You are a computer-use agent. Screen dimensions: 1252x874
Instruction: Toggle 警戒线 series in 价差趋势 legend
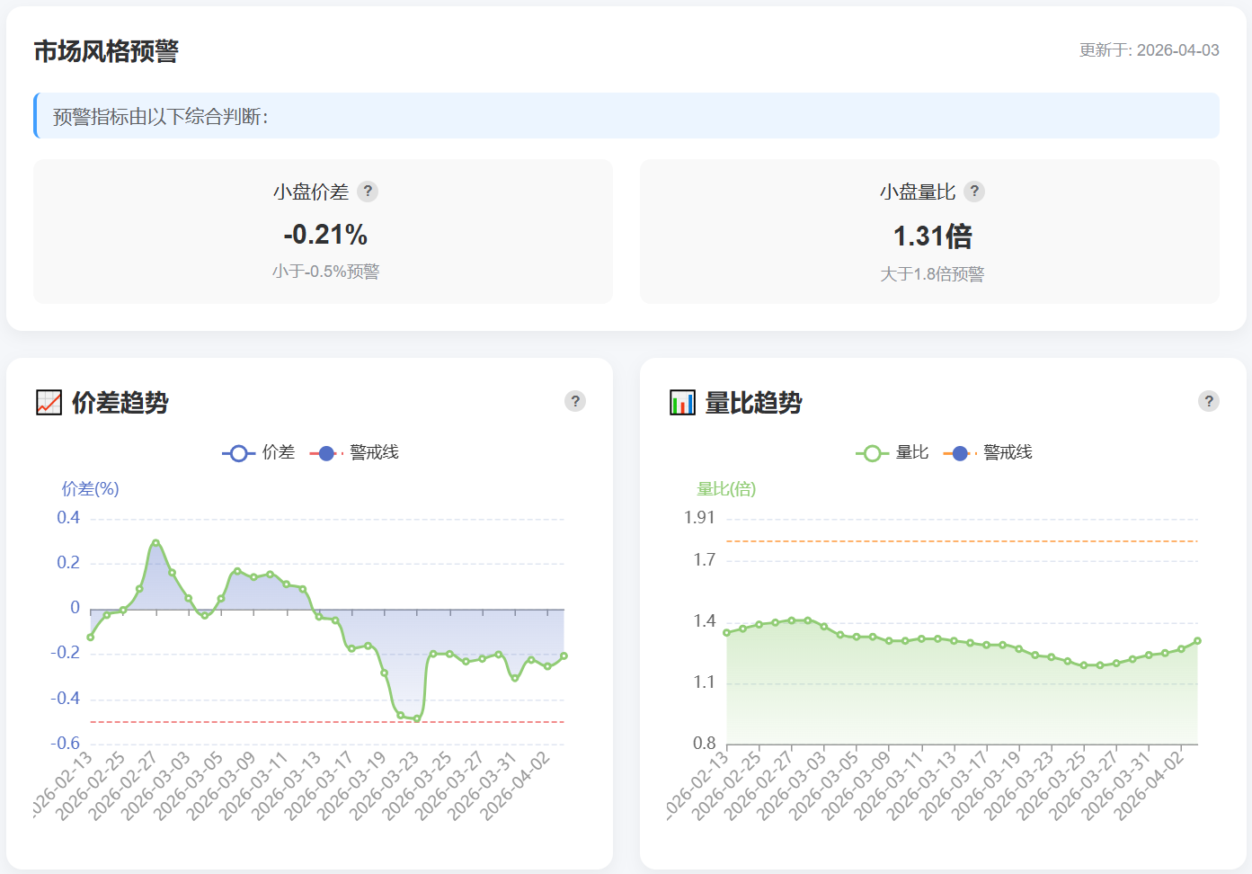[354, 452]
